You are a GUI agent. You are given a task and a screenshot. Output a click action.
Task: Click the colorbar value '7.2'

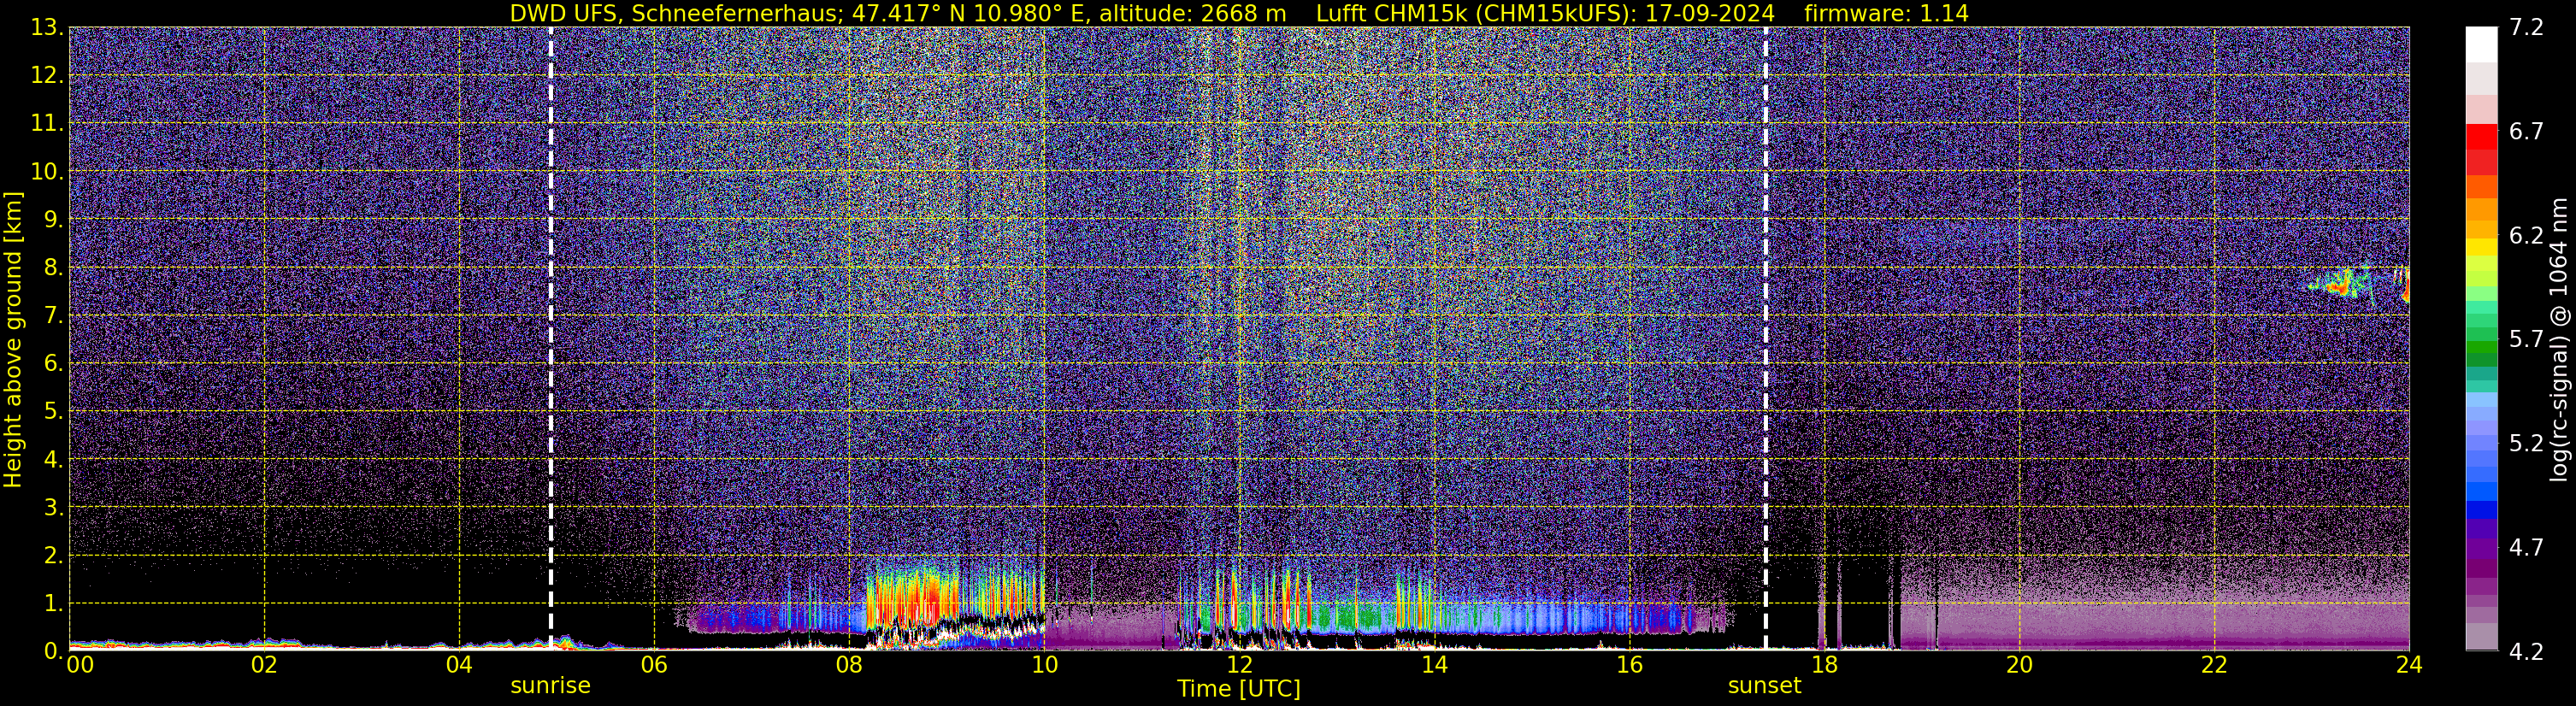[2526, 28]
